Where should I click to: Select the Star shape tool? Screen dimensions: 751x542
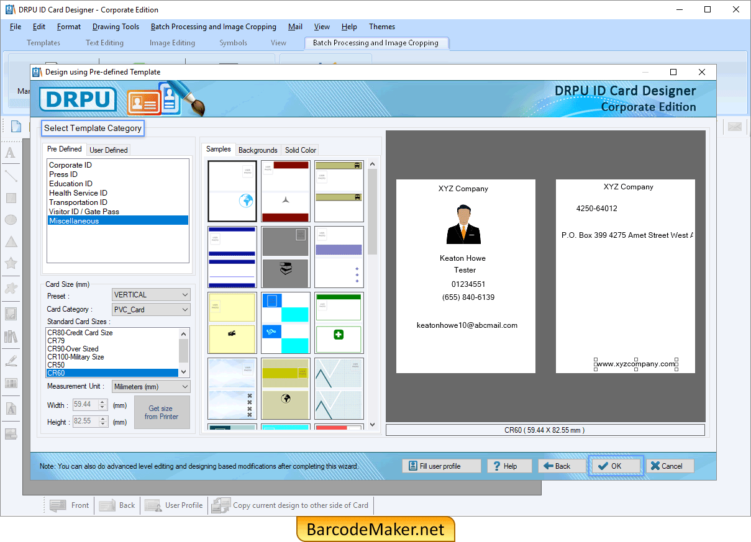pyautogui.click(x=11, y=263)
